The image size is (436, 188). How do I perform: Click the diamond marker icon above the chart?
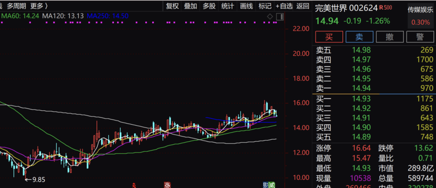(270, 17)
